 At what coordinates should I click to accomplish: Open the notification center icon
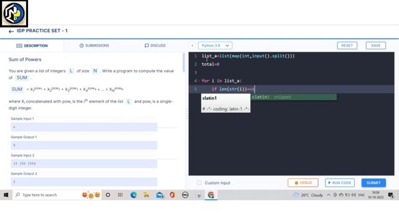coord(391,195)
